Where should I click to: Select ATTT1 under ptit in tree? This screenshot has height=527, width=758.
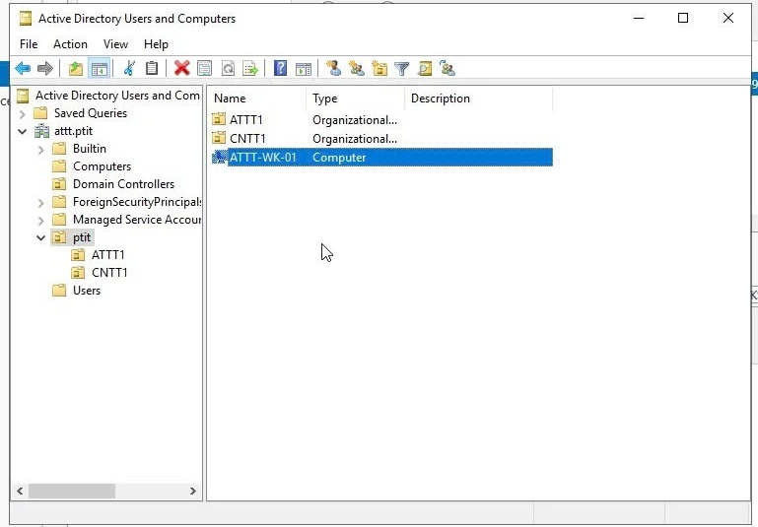point(107,255)
